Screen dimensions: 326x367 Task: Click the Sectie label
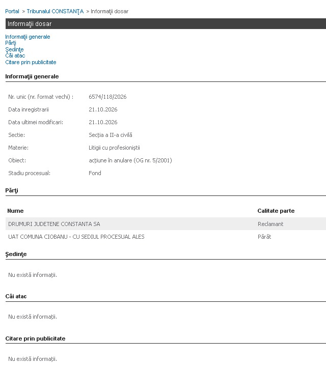(x=16, y=135)
